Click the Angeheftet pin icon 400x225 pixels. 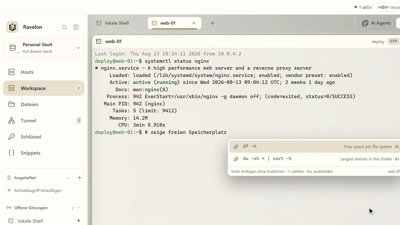coord(9,178)
